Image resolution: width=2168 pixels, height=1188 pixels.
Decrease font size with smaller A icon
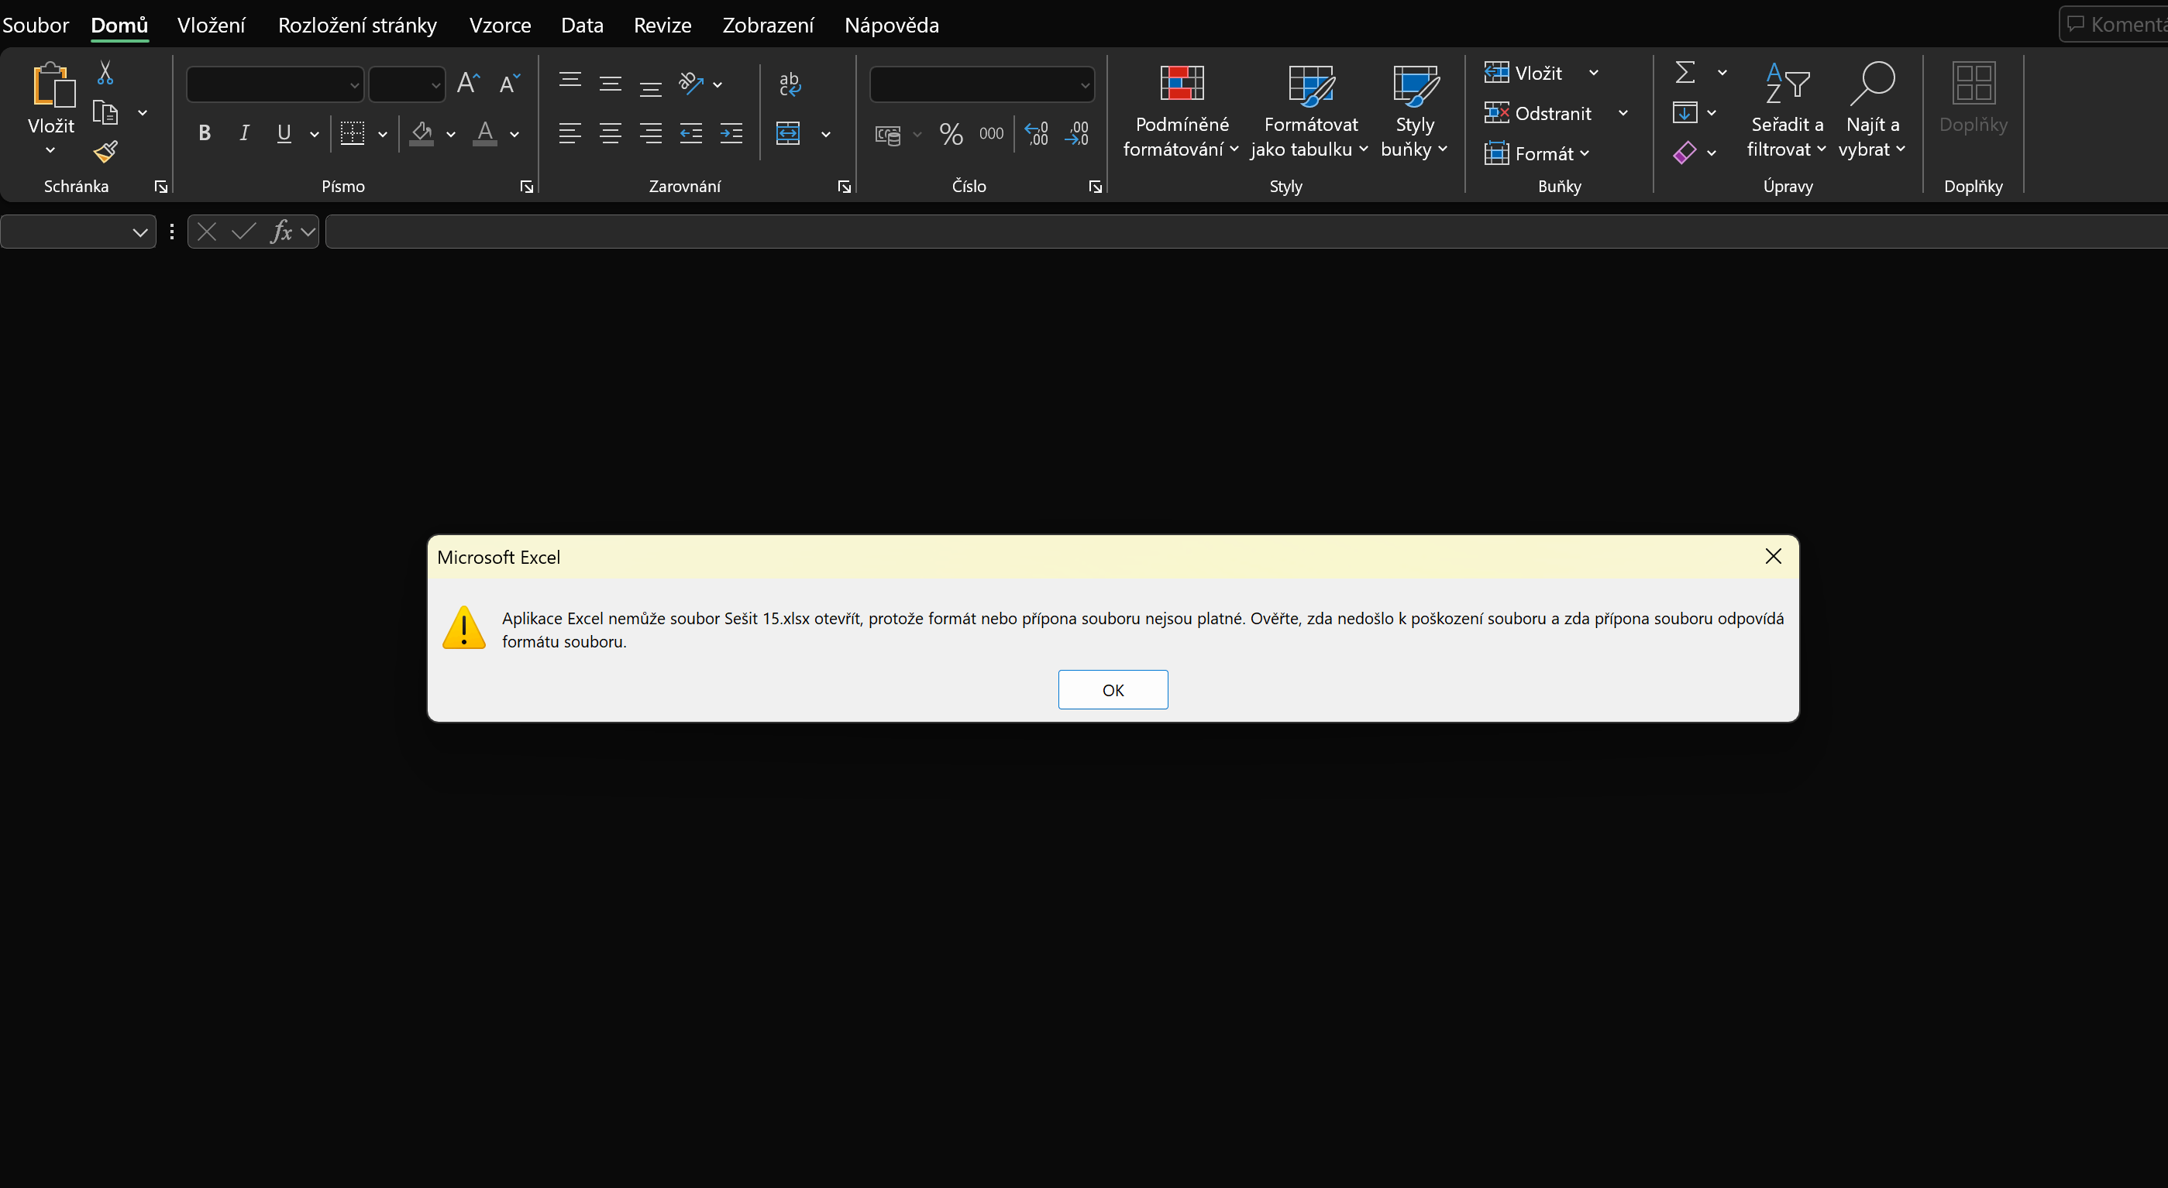[x=509, y=84]
